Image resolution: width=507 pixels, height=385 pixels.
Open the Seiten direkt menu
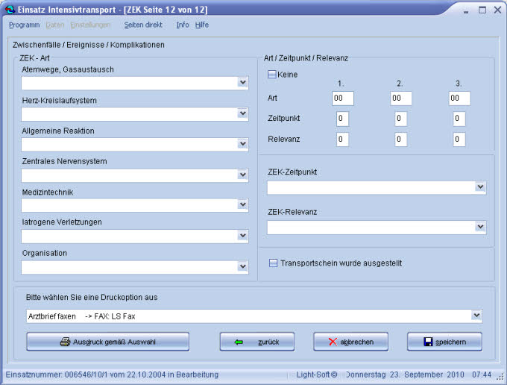click(143, 25)
